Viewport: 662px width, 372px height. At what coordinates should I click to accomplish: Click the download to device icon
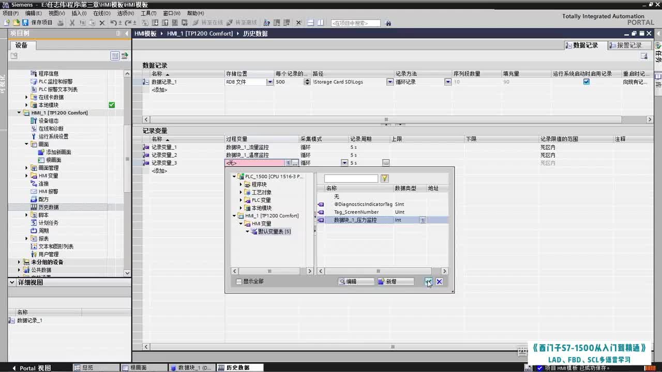click(x=155, y=23)
